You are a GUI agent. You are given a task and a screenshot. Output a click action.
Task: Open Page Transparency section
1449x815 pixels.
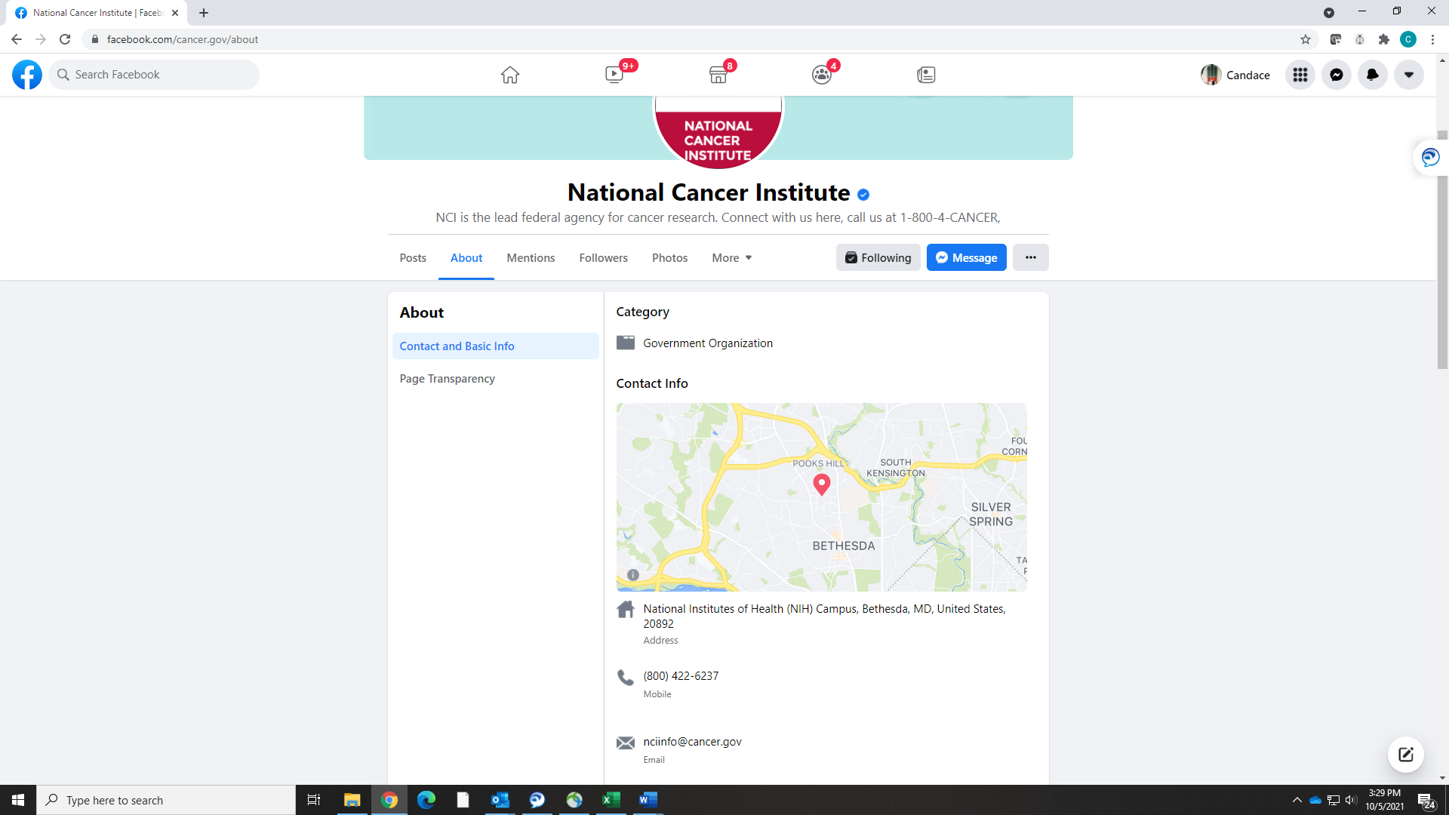click(x=447, y=378)
